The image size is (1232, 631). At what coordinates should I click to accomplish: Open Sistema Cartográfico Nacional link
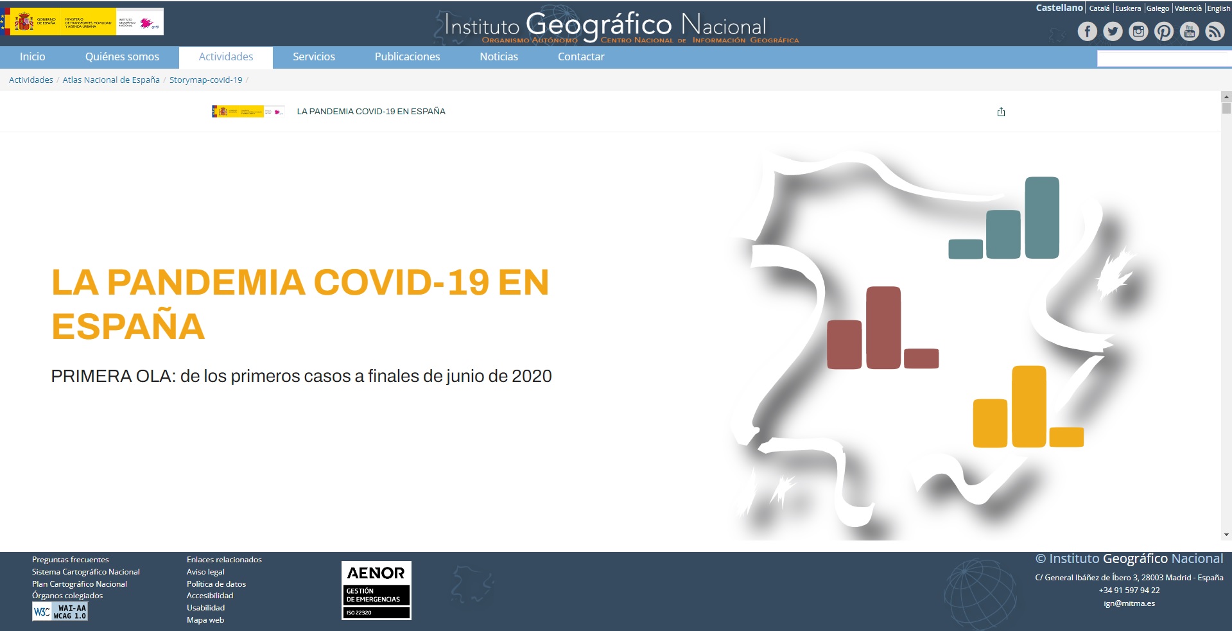86,572
